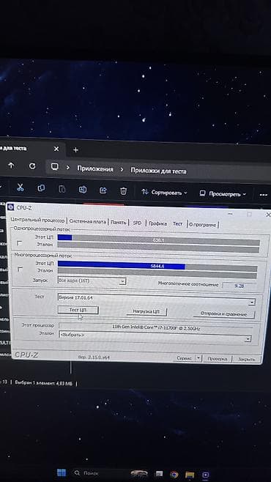Screen dimensions: 271x482
Task: Click the Share icon in Explorer toolbar
Action: (103, 190)
